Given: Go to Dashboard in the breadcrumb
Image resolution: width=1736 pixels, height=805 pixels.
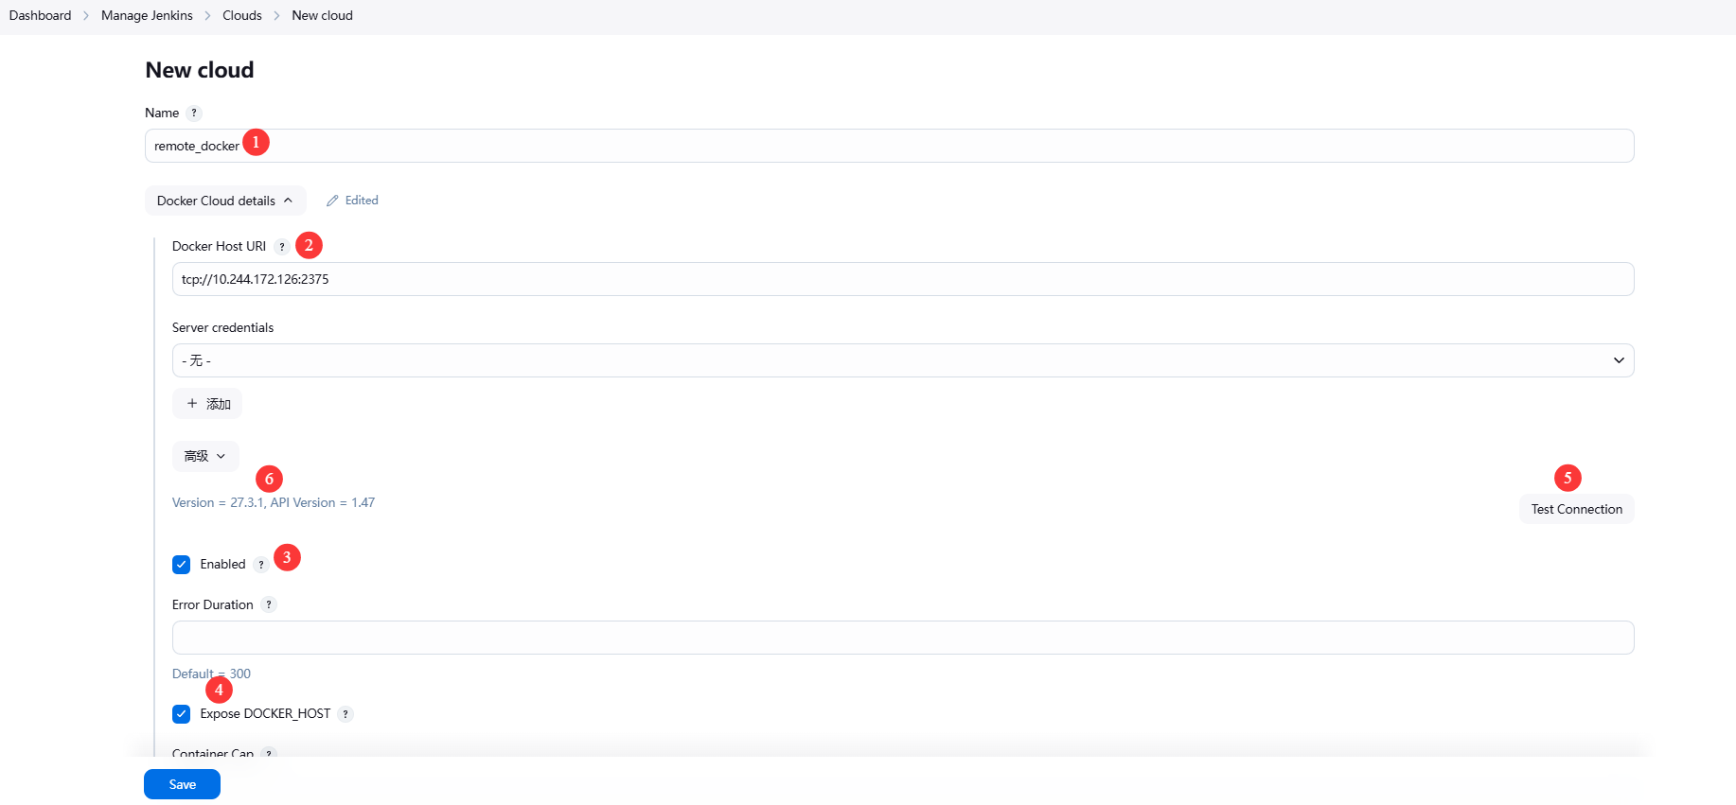Looking at the screenshot, I should coord(41,16).
